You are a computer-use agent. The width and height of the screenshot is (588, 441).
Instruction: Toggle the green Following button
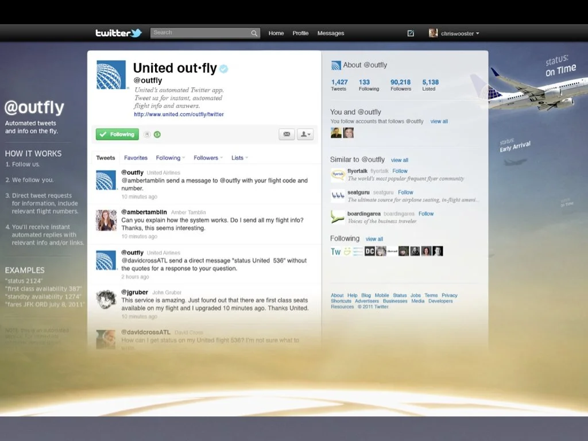[117, 134]
